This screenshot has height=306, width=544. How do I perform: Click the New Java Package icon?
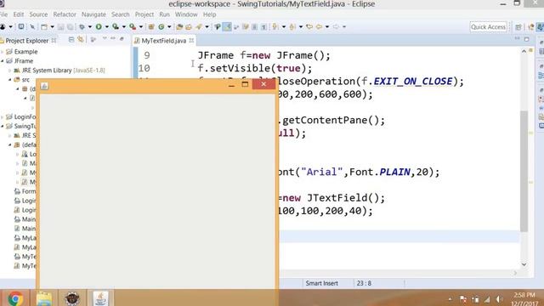tap(151, 26)
